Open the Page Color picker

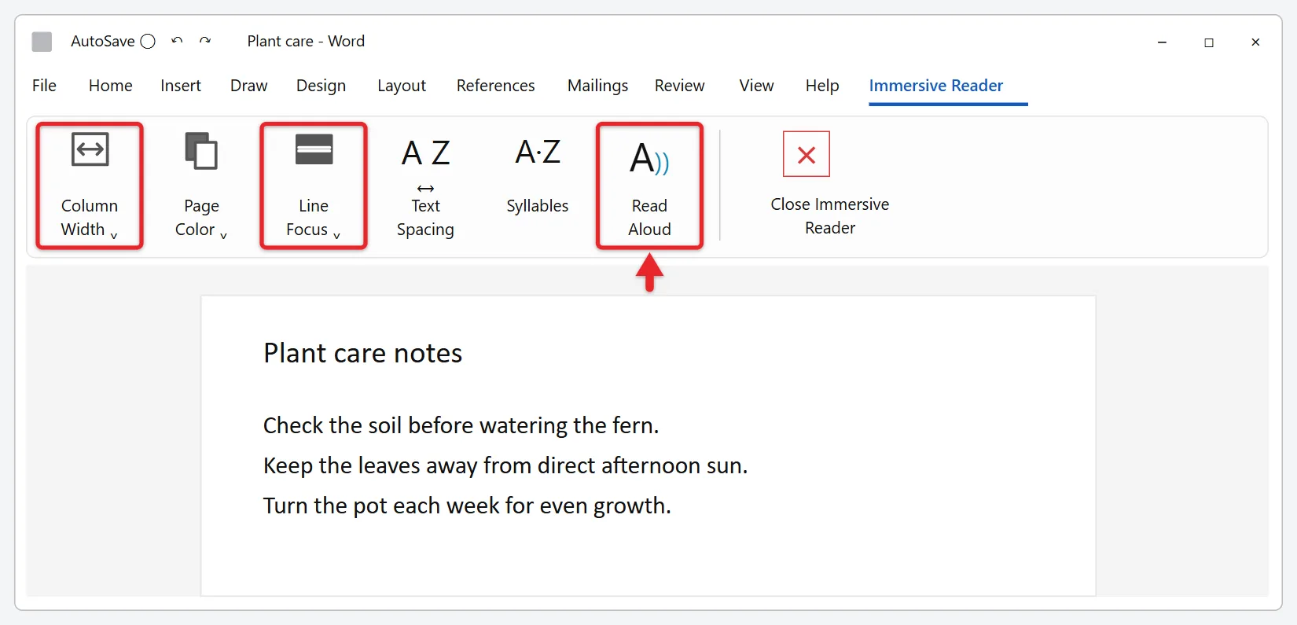pos(201,186)
